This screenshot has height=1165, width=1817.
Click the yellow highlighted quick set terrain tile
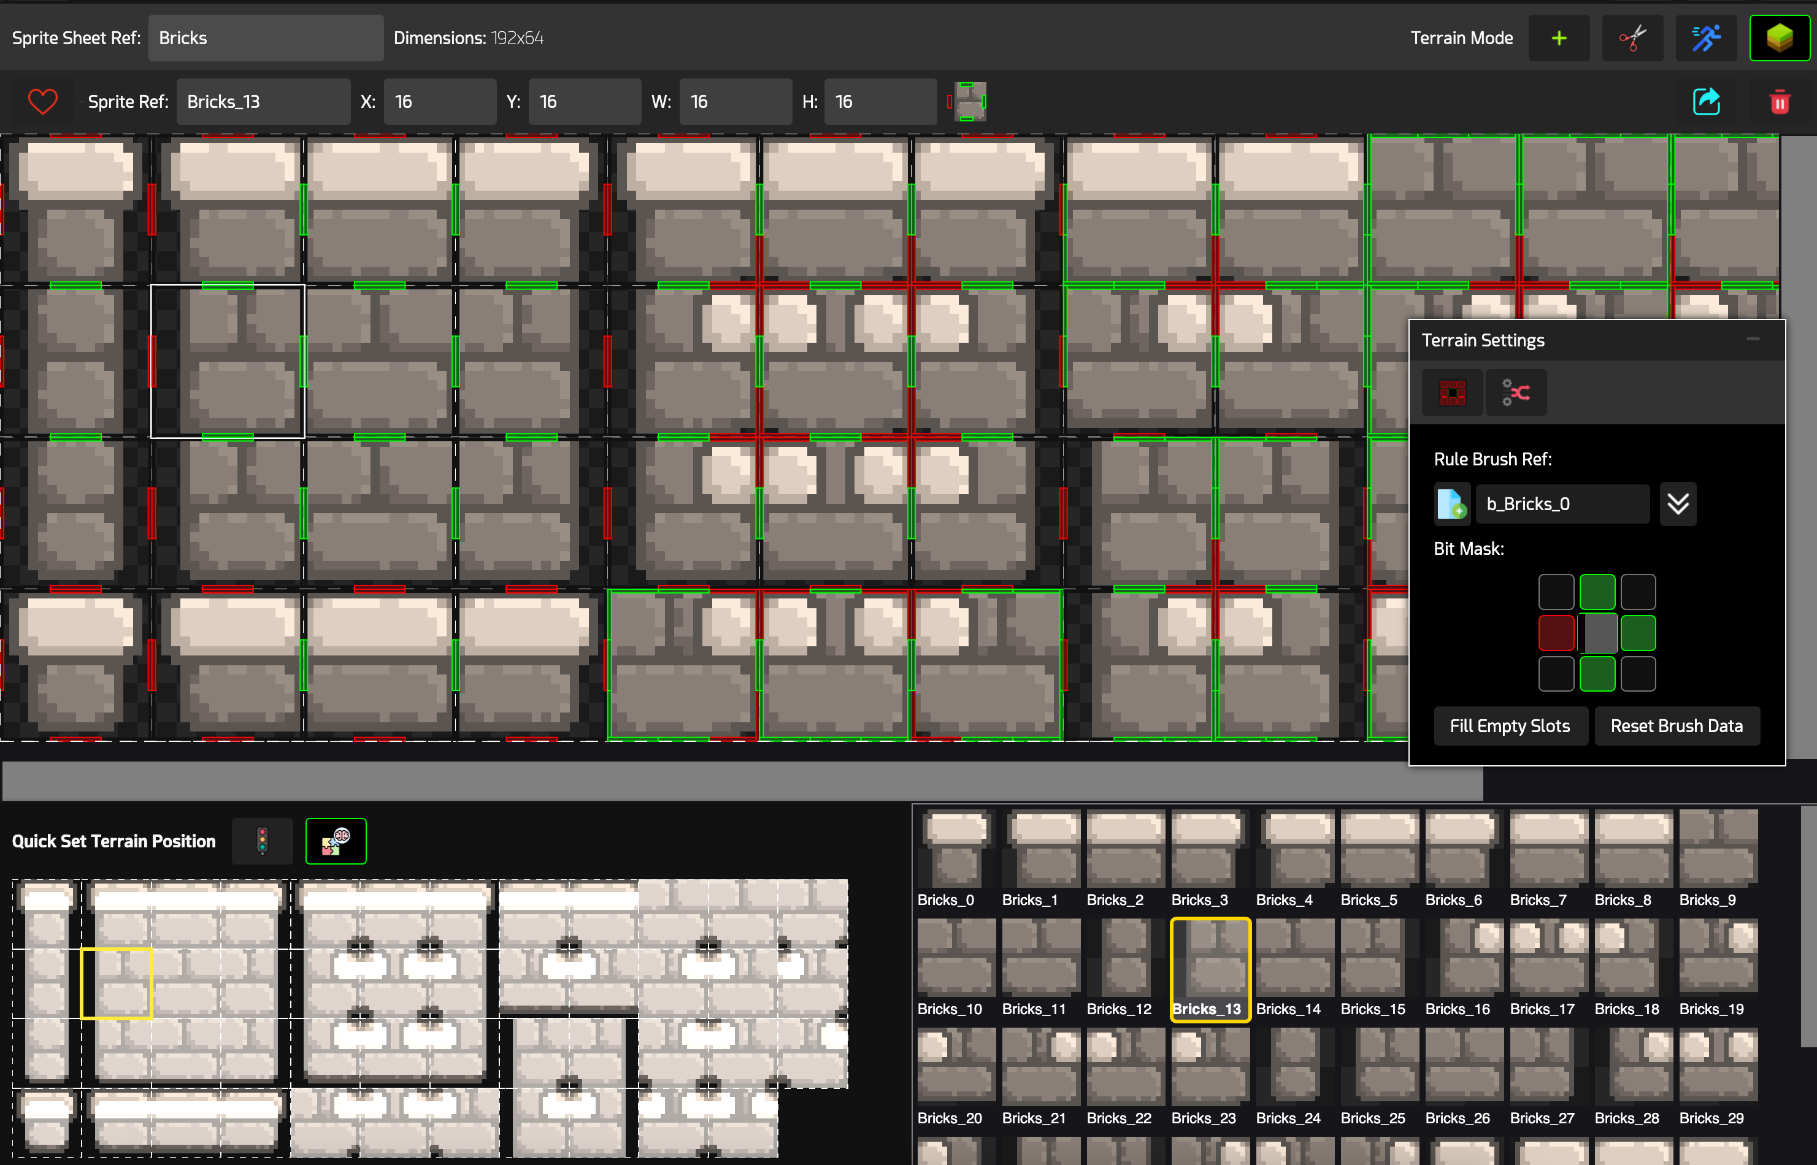click(117, 984)
